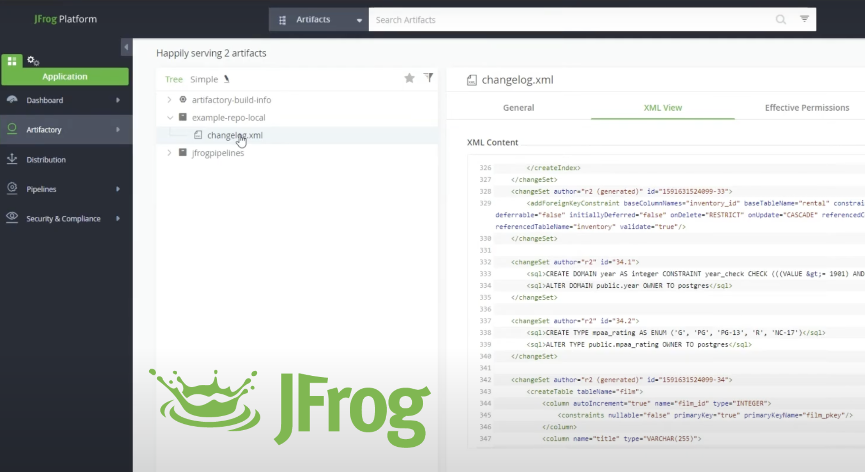
Task: Select the Application grid icon
Action: click(12, 61)
